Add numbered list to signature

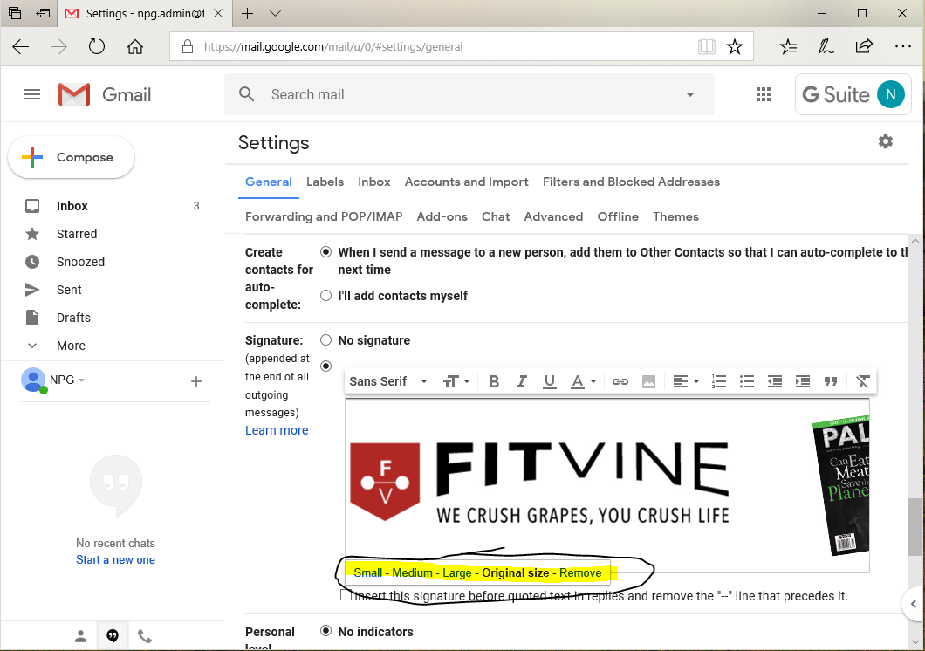click(718, 381)
